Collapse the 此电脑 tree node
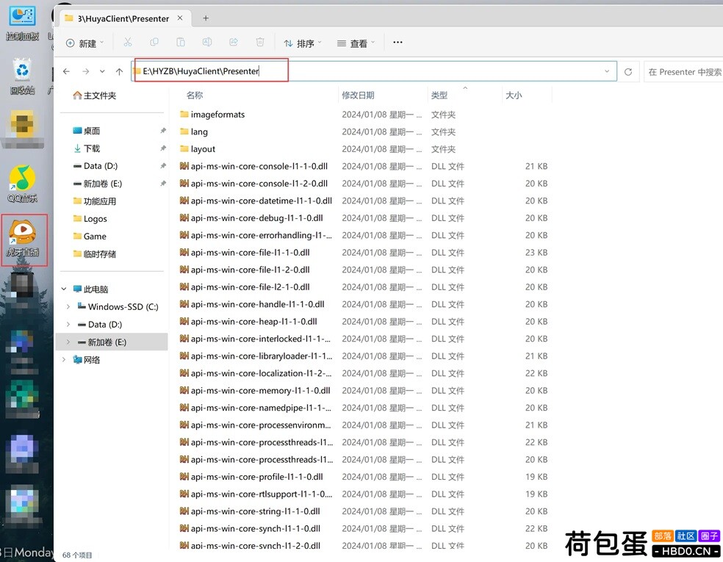This screenshot has height=562, width=723. [64, 289]
